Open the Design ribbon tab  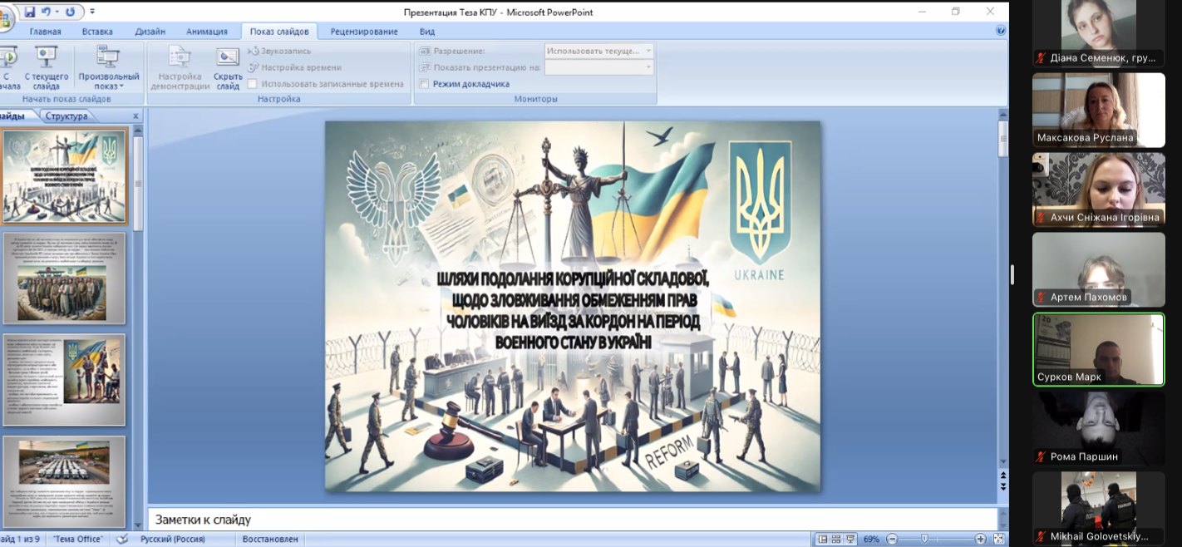(150, 32)
